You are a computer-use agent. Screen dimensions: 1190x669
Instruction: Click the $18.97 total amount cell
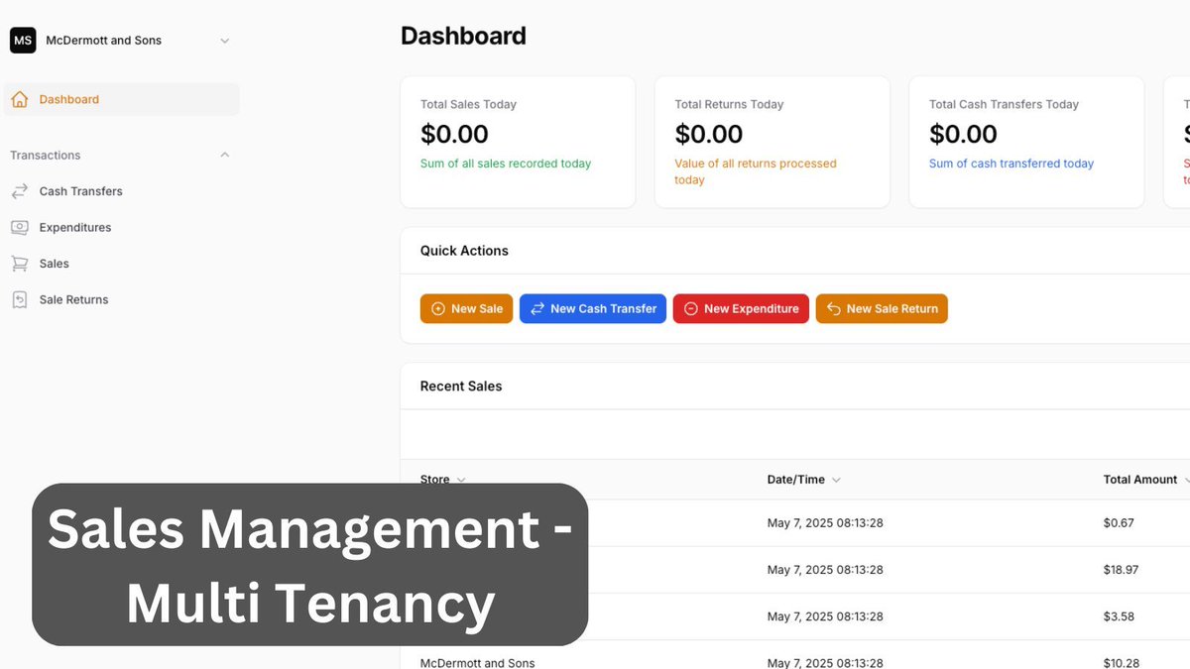click(x=1121, y=570)
